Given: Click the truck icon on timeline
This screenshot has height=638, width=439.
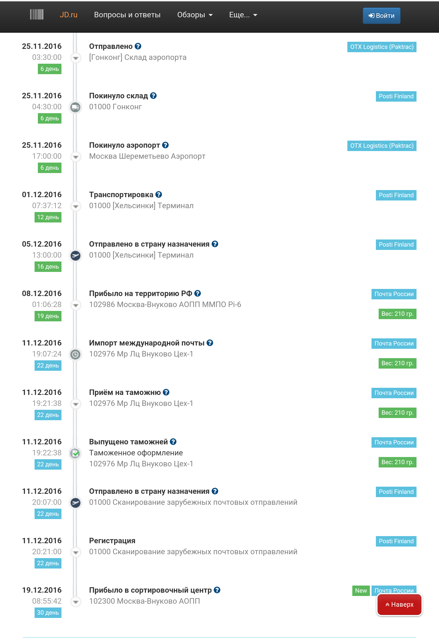Looking at the screenshot, I should [75, 107].
